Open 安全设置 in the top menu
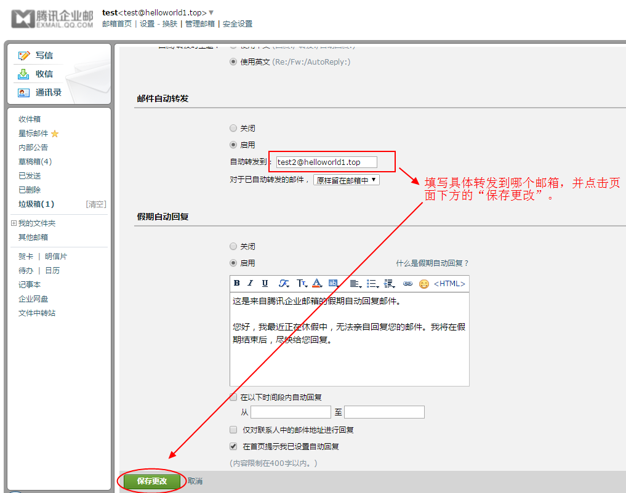 point(238,24)
